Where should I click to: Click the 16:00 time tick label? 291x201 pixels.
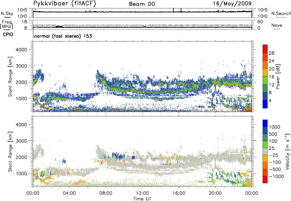(x=179, y=193)
